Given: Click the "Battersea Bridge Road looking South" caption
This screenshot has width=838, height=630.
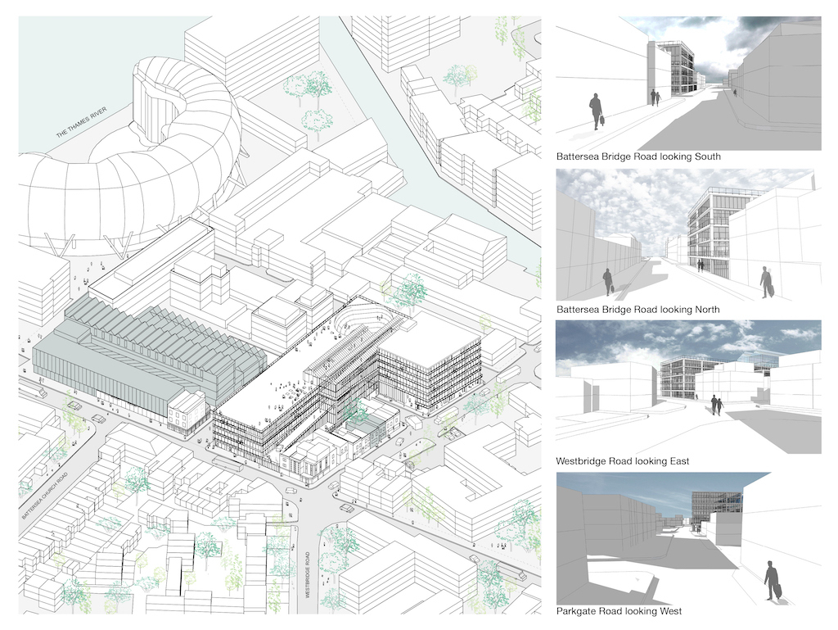Looking at the screenshot, I should 638,156.
